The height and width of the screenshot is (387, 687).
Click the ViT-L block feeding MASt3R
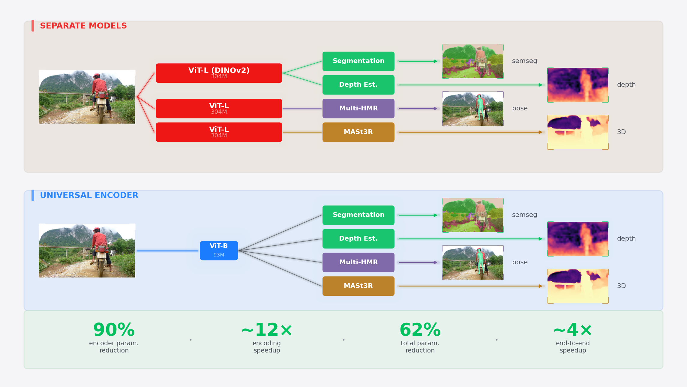219,132
